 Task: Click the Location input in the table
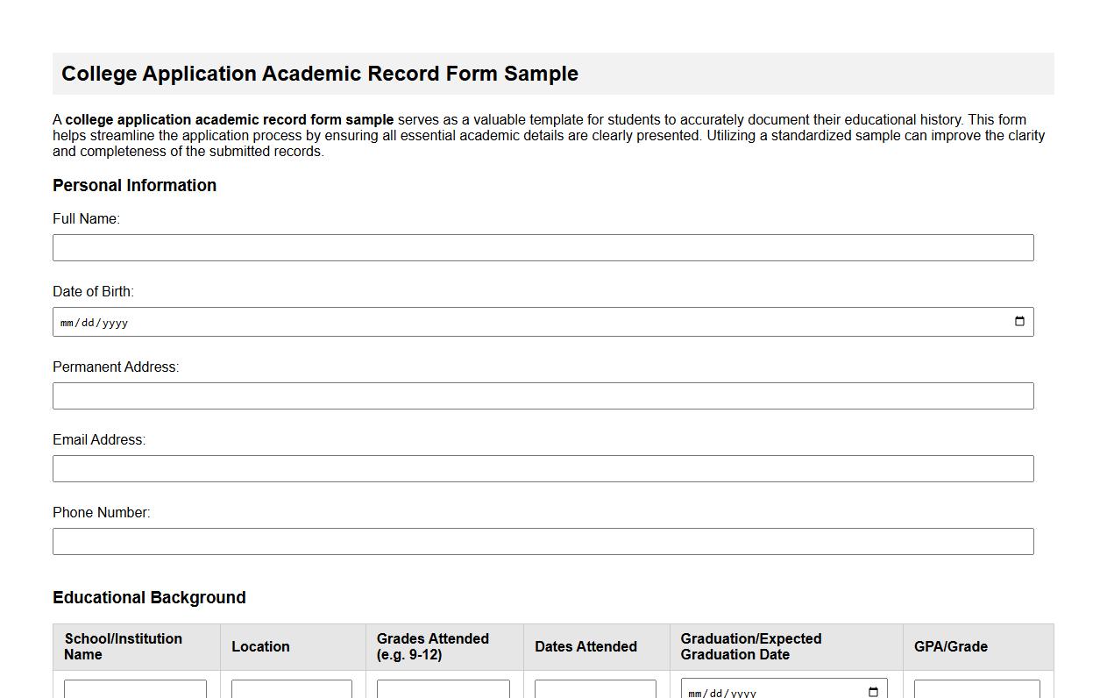pos(291,690)
